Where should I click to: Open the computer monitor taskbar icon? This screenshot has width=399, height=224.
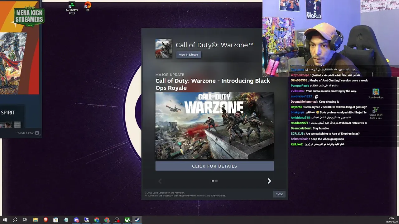(86, 220)
